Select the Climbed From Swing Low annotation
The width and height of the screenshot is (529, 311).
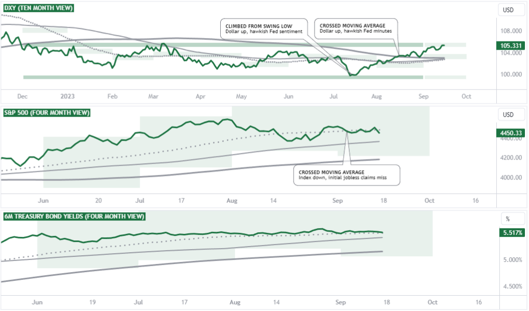pos(264,29)
